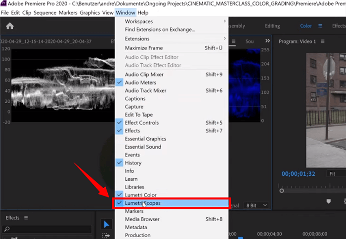
Task: Click the Add Marker icon
Action: (x=328, y=201)
